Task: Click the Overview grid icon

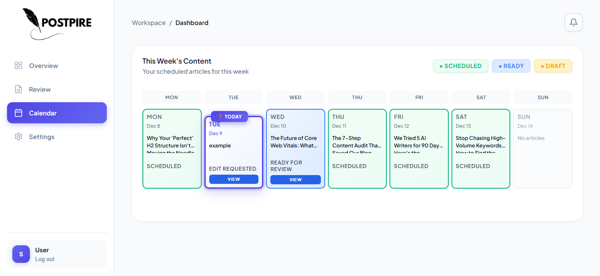Action: point(18,66)
